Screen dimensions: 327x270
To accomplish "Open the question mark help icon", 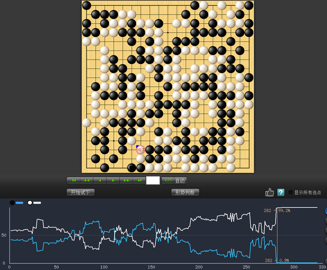I will click(281, 192).
